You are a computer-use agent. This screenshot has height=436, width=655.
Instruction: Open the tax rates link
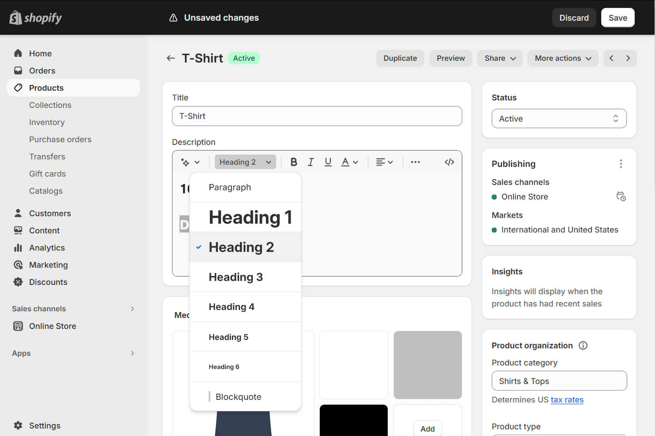tap(567, 399)
